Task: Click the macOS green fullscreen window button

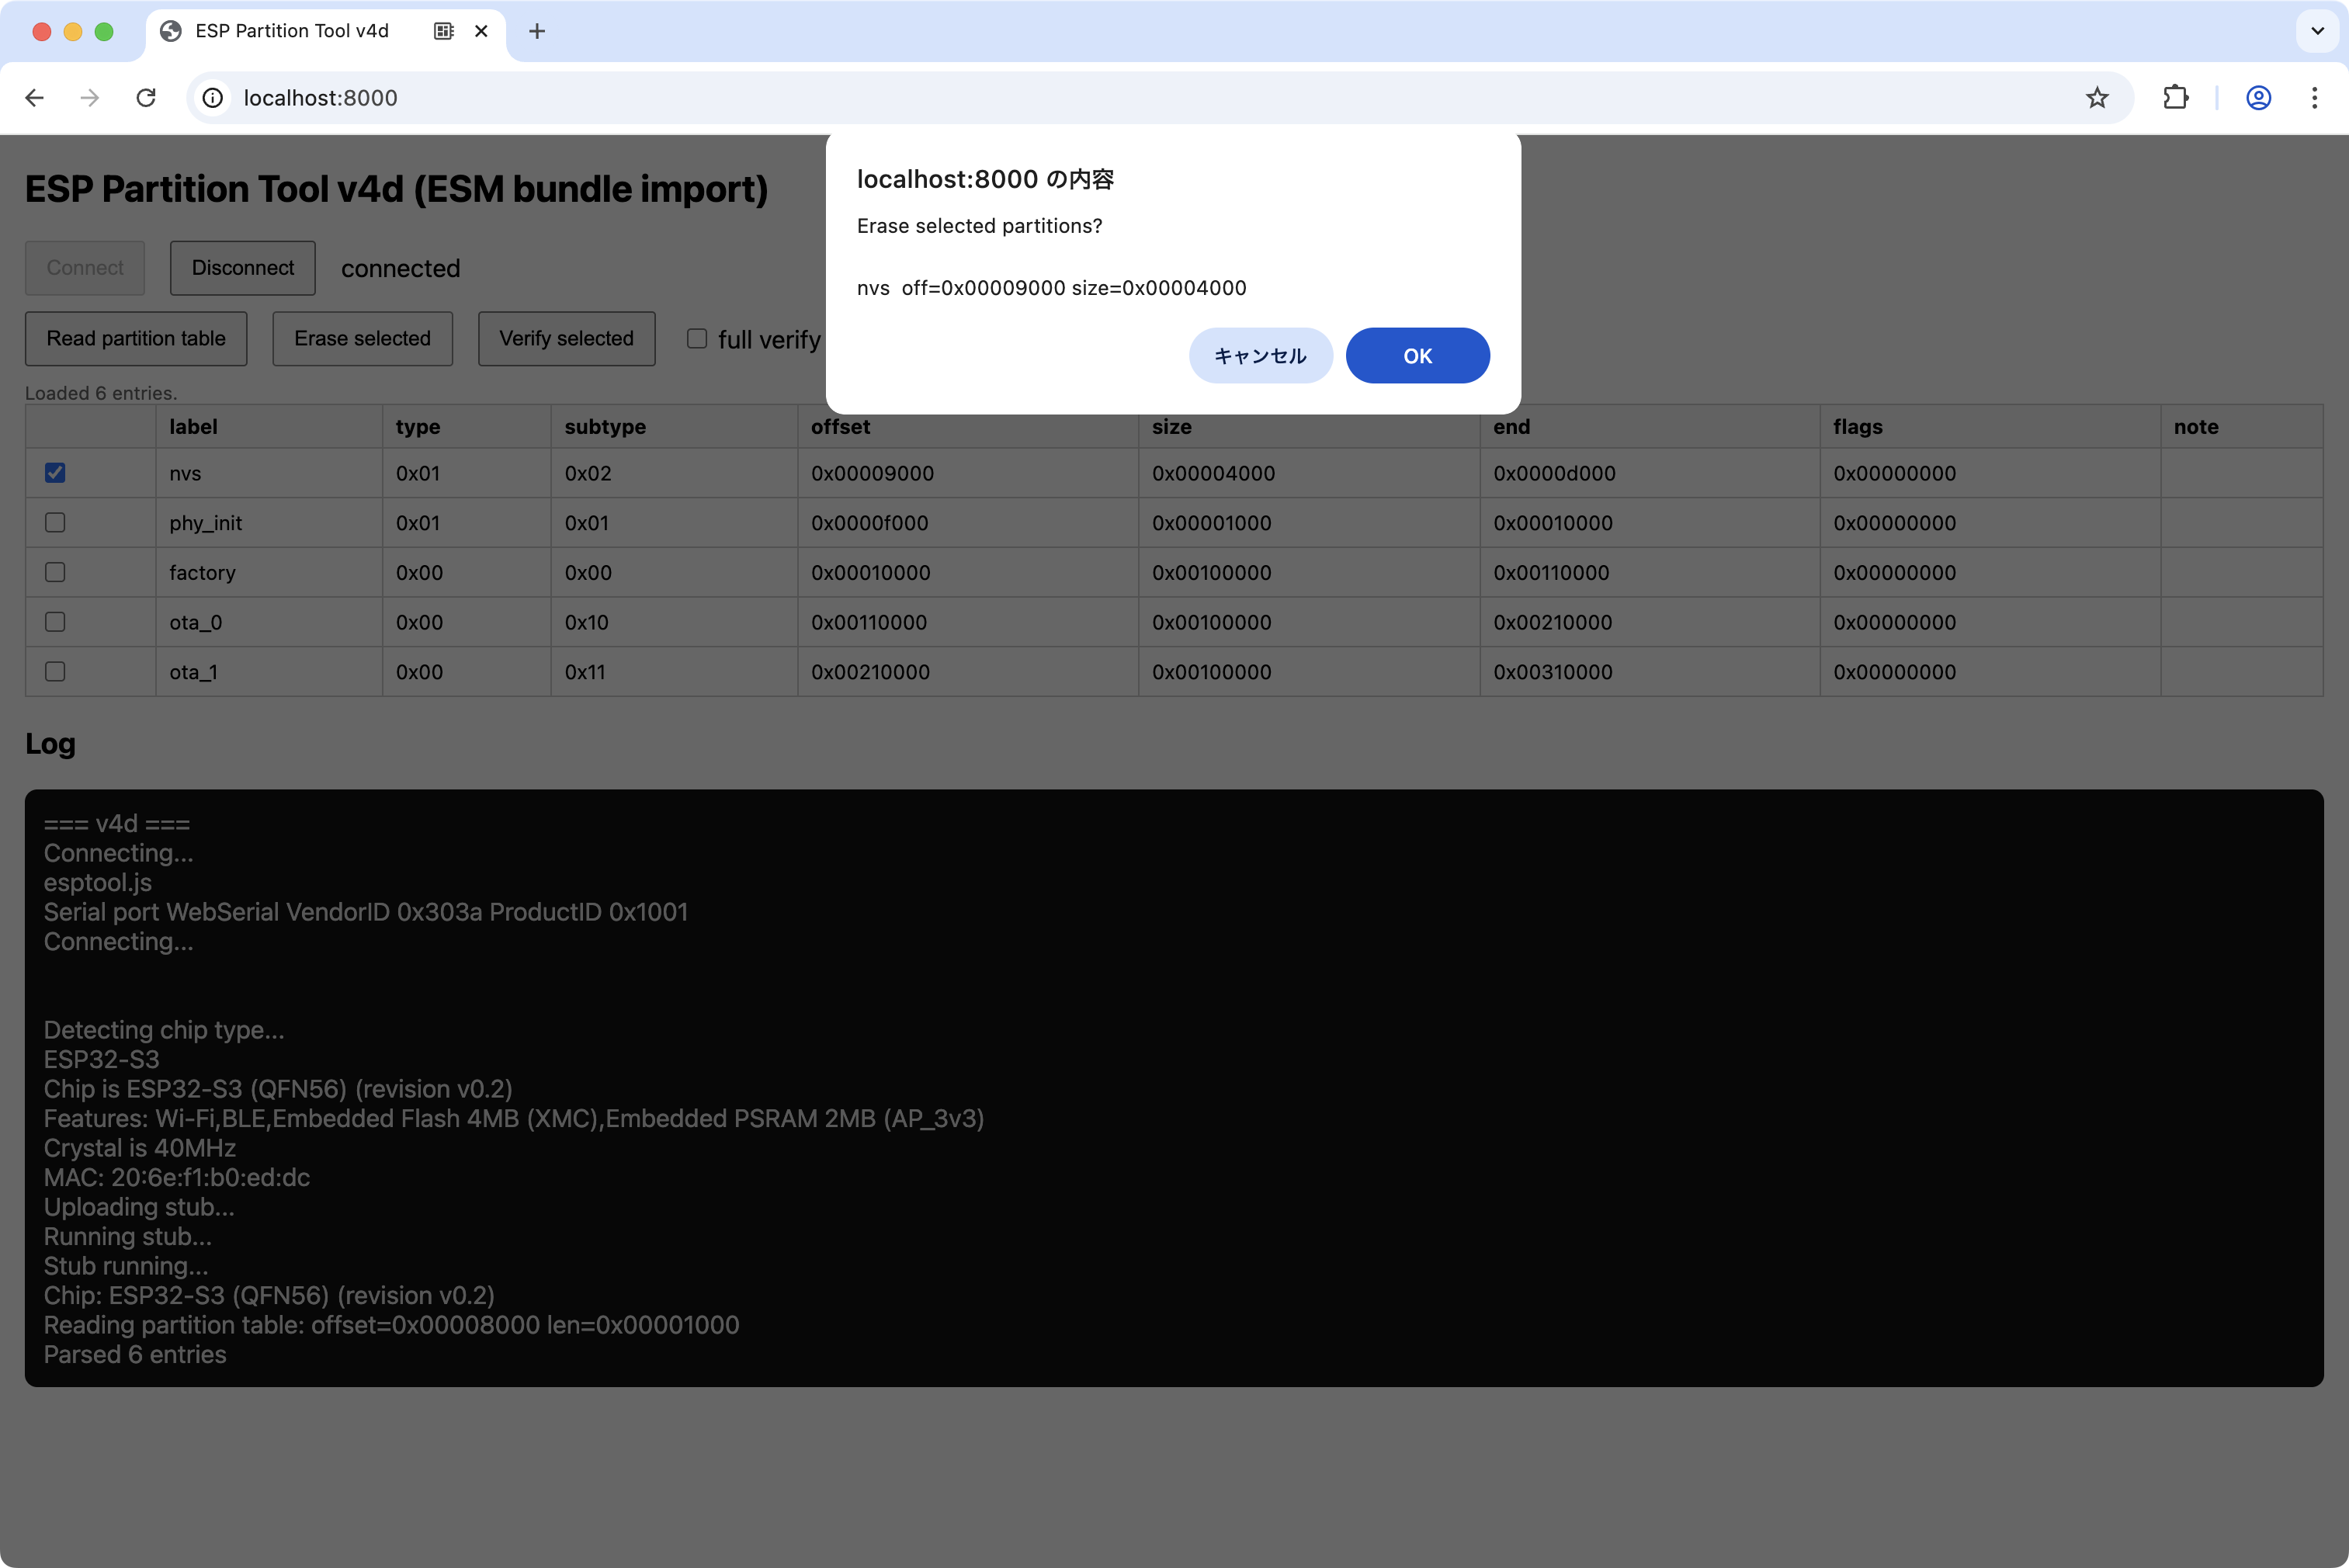Action: tap(103, 31)
